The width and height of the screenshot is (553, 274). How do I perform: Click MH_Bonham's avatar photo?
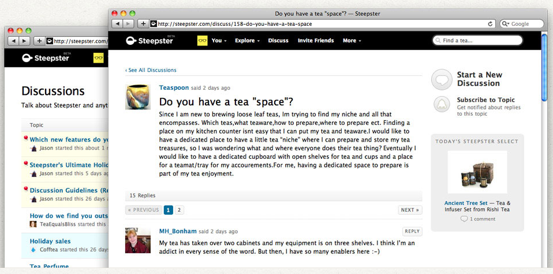point(138,241)
